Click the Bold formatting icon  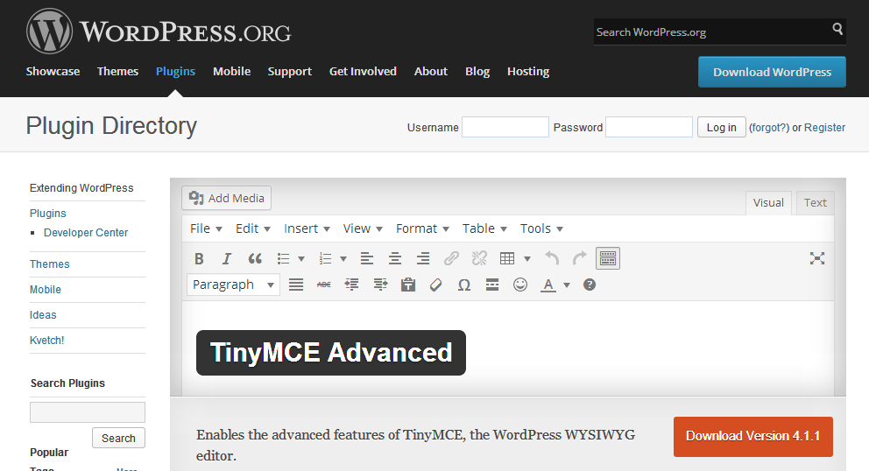tap(199, 259)
